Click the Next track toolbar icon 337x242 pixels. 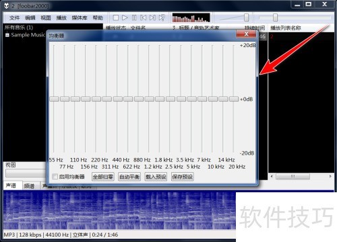(x=152, y=17)
